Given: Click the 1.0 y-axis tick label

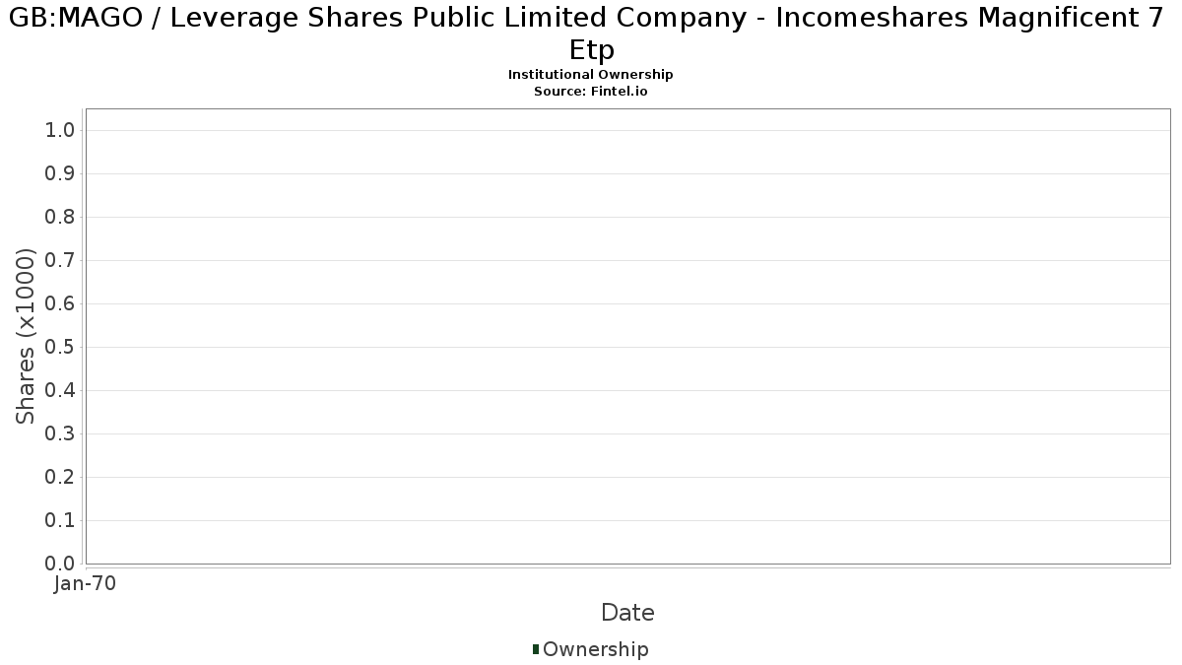Looking at the screenshot, I should (61, 131).
